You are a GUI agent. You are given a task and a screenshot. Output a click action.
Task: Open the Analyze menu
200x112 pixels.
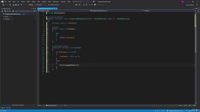44,2
